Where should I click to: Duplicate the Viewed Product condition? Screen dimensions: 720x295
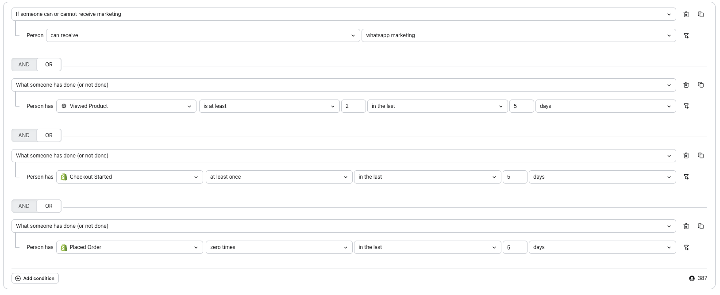(x=701, y=85)
